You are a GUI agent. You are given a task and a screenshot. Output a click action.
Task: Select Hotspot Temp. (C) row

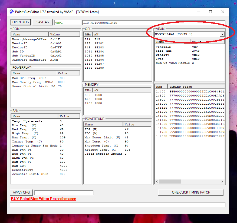pos(117,150)
